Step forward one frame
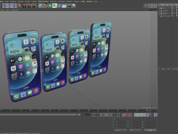Screen dimensions: 178x134 pos(110,115)
